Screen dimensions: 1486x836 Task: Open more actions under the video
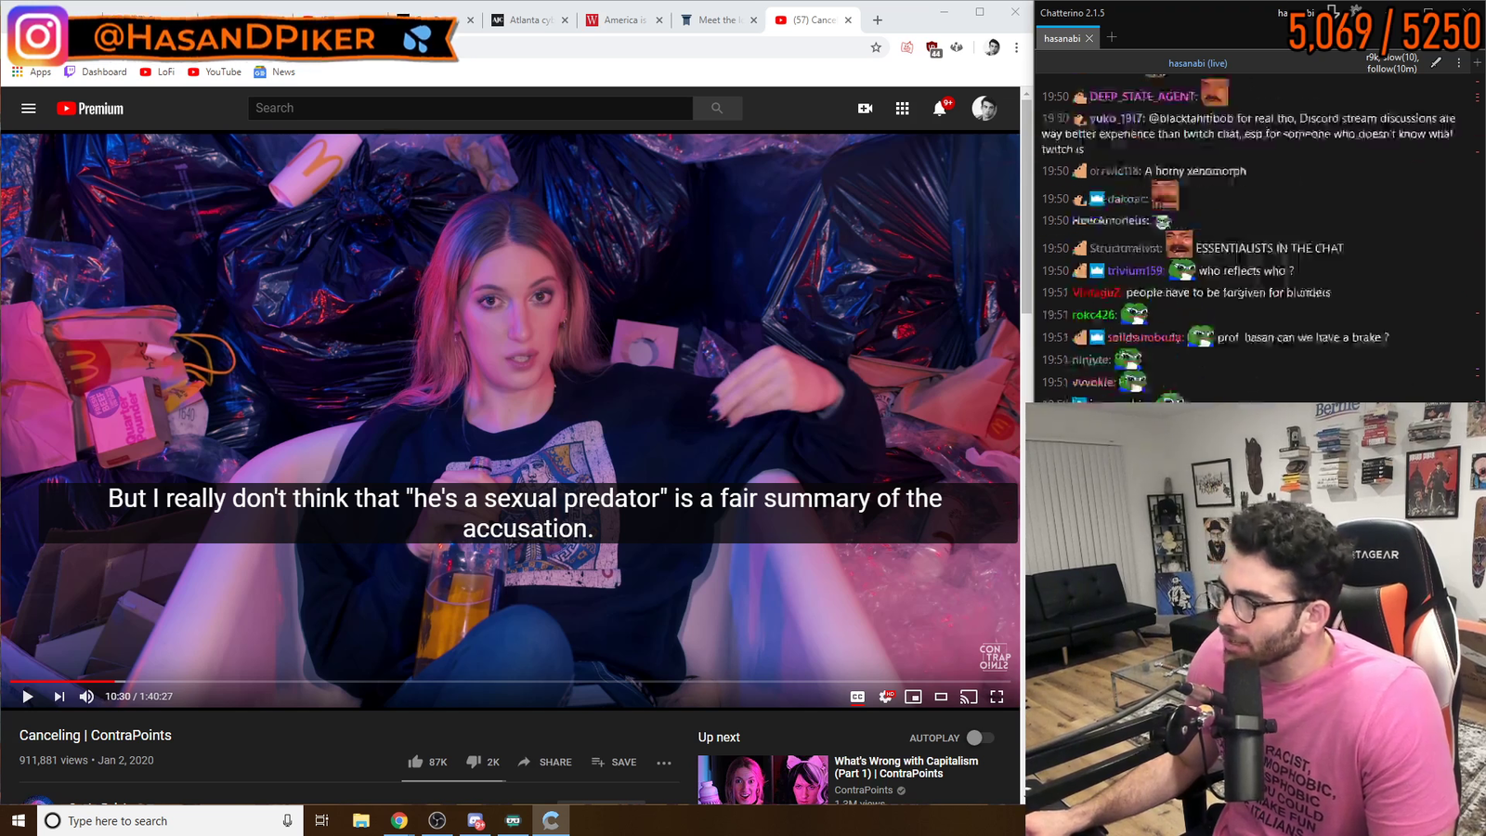tap(663, 763)
